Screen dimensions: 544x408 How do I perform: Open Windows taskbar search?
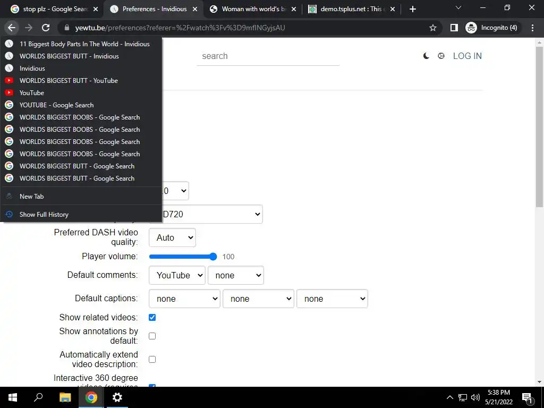38,397
